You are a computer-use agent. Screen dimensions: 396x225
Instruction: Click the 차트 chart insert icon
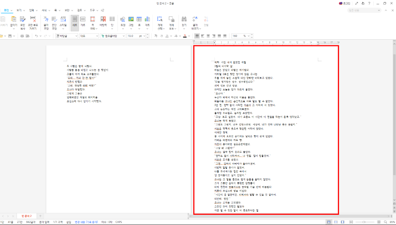147,19
